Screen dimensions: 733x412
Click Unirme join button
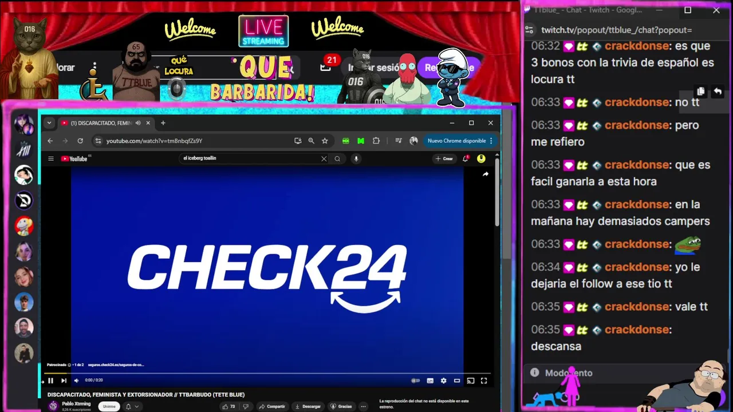click(x=109, y=406)
